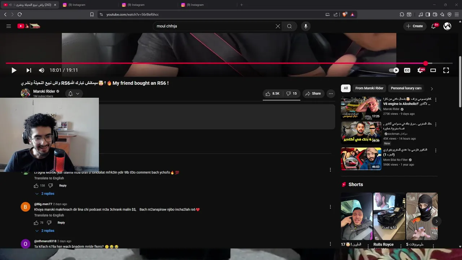This screenshot has height=260, width=462.
Task: Reload the current page
Action: coord(19,14)
